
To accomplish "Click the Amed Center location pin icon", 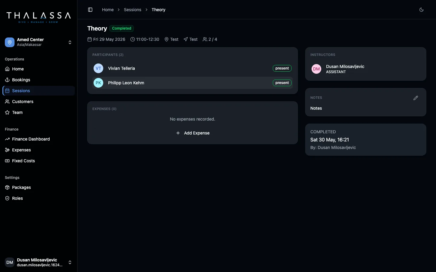I will tap(10, 42).
